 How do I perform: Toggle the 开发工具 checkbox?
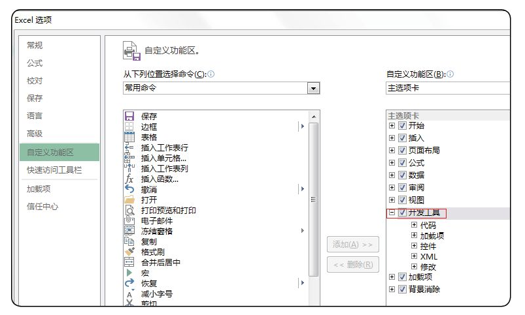402,212
